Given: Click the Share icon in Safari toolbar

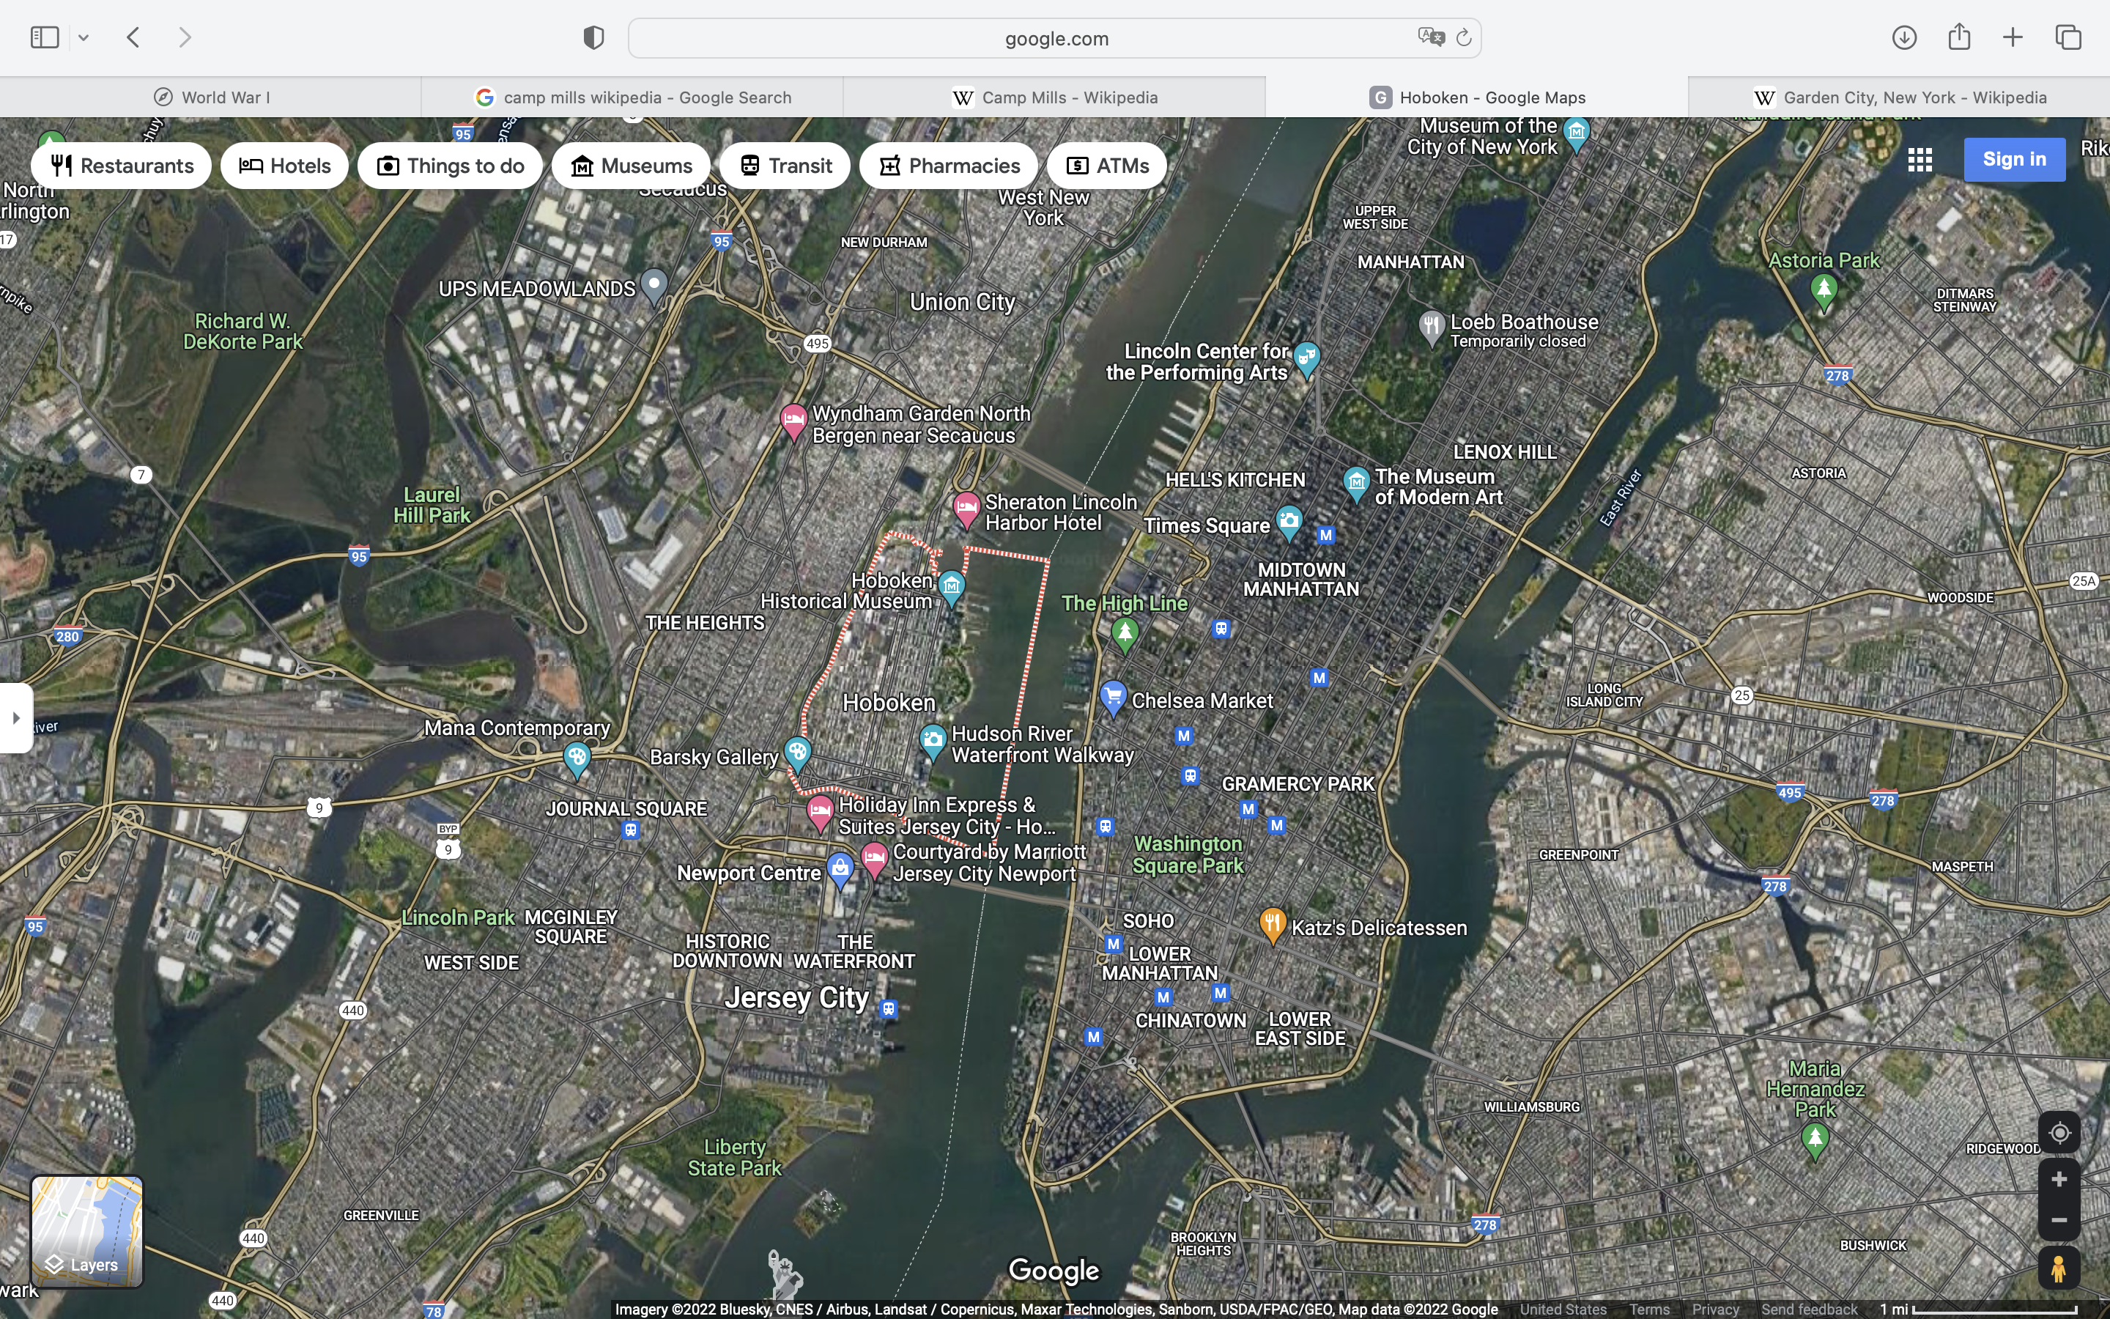Looking at the screenshot, I should click(1958, 37).
